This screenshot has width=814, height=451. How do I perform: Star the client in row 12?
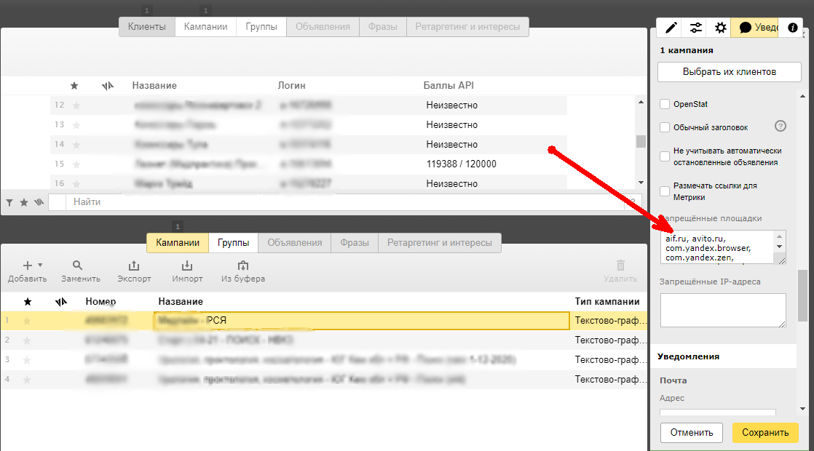pos(76,105)
